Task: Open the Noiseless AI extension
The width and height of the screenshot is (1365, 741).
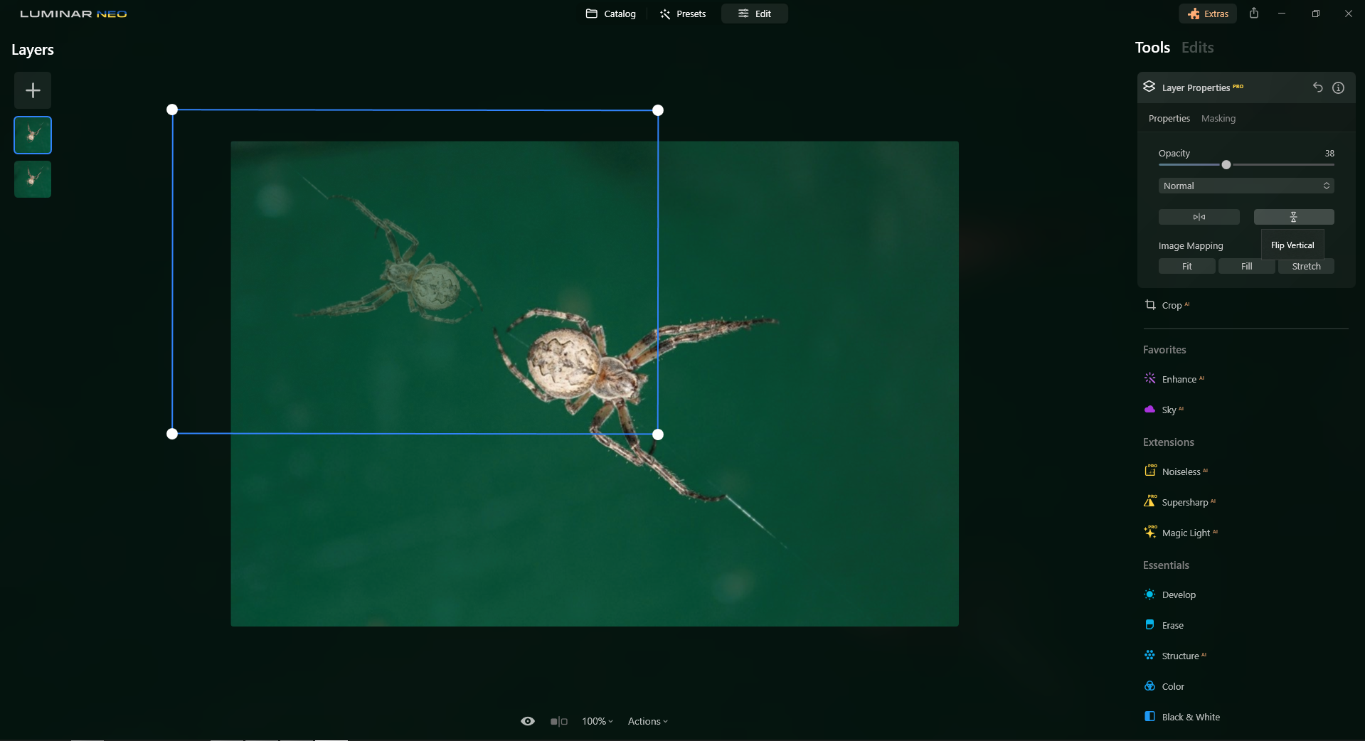Action: [1177, 471]
